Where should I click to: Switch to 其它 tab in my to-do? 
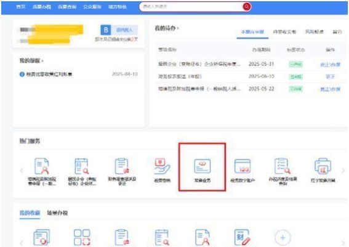pos(337,32)
